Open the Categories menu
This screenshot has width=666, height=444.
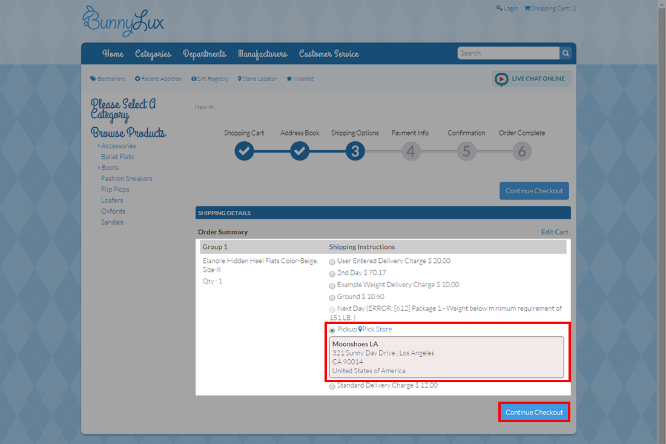[x=153, y=54]
